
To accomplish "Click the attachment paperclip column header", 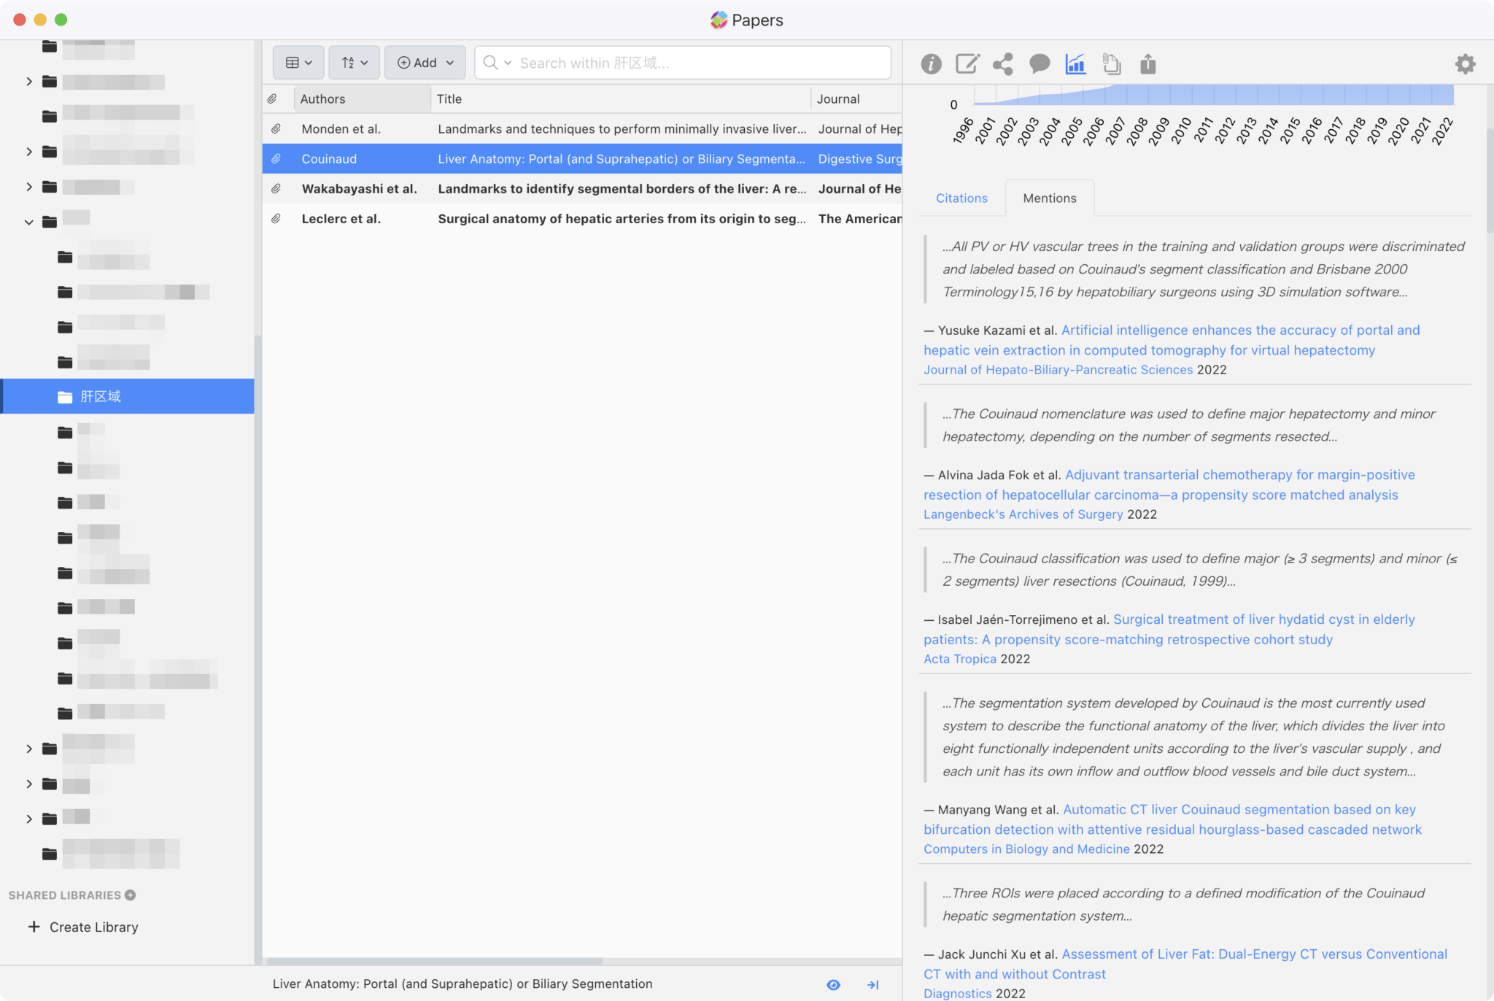I will (272, 98).
